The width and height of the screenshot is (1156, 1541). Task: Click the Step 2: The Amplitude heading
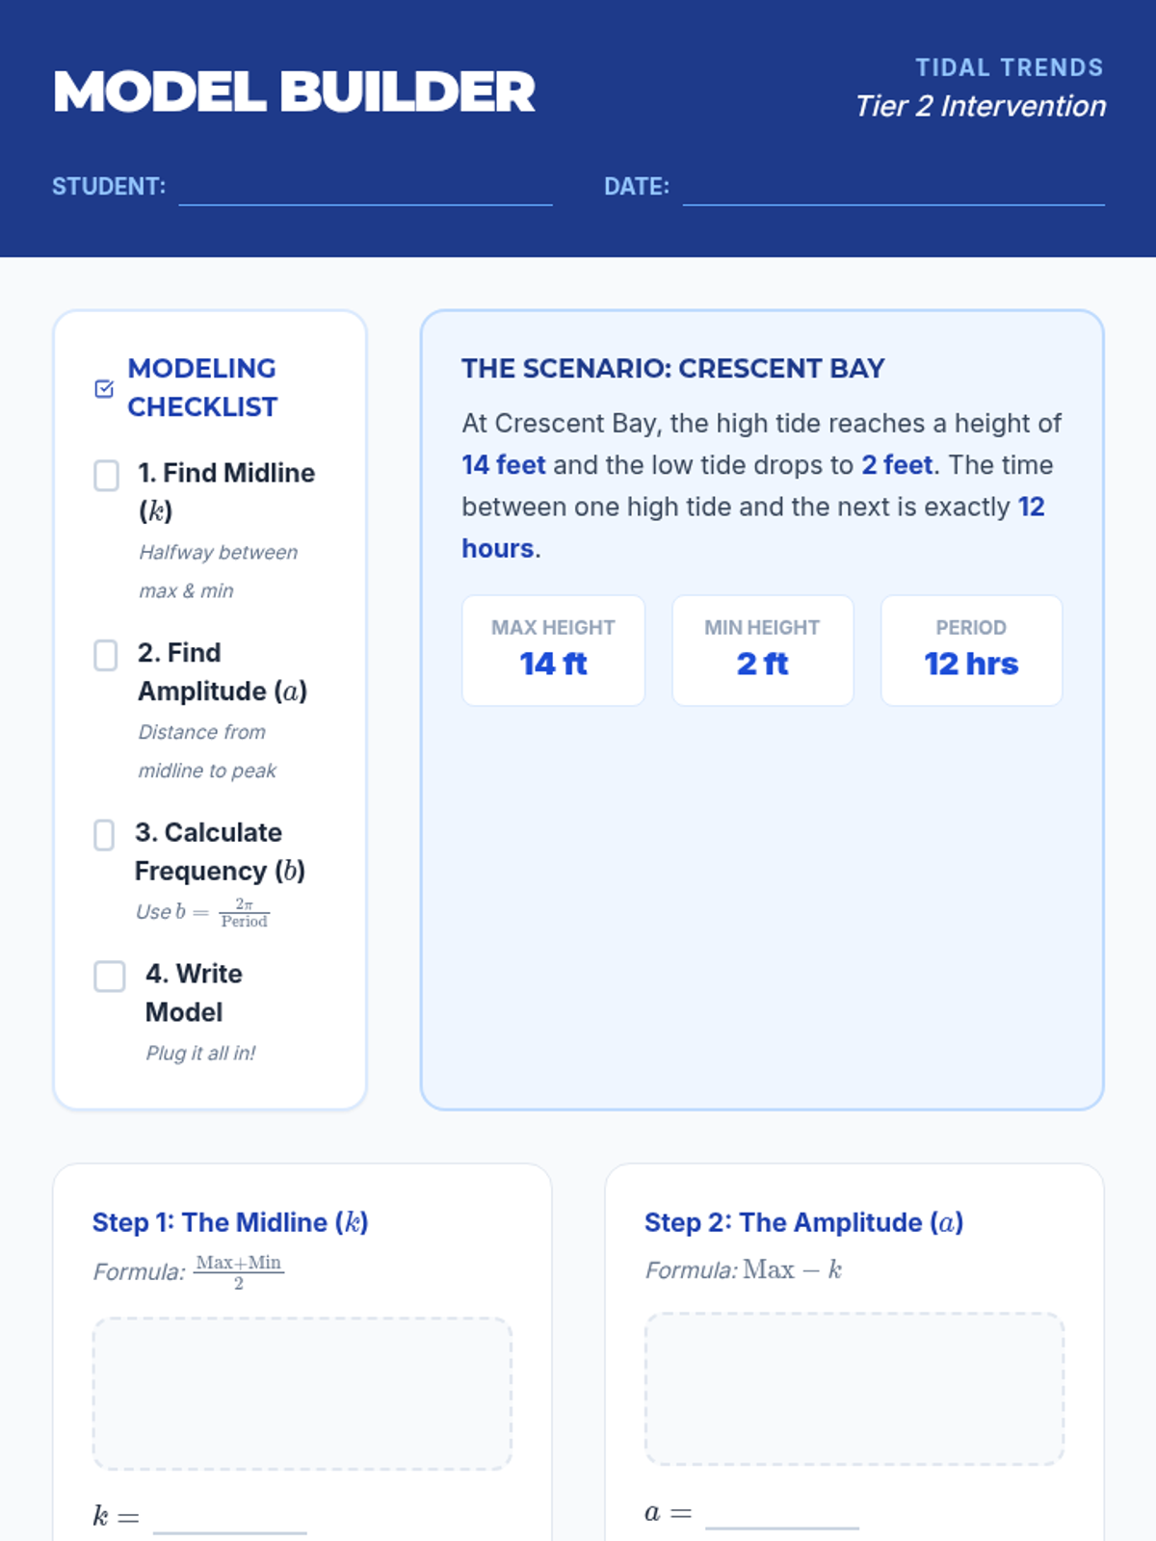pyautogui.click(x=803, y=1222)
